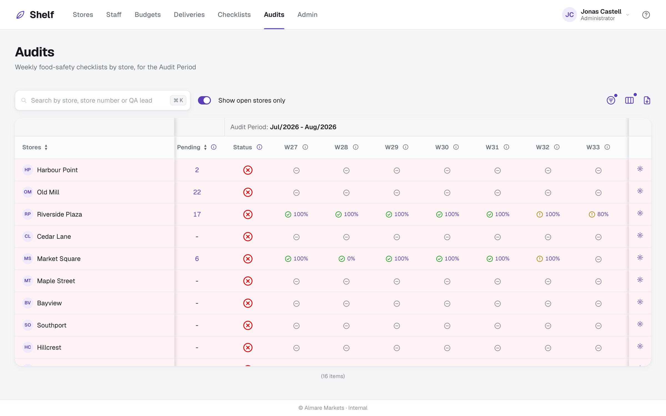
Task: Click the Pending column info icon
Action: (x=214, y=147)
